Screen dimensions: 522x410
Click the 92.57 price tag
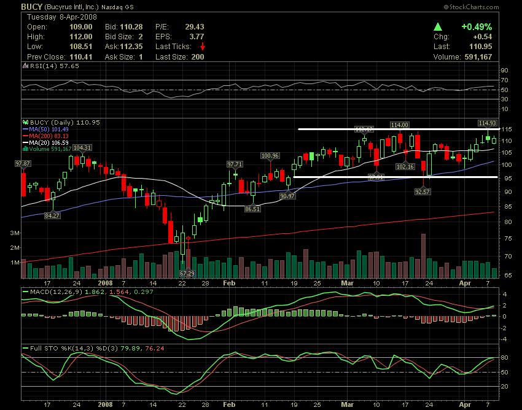pos(423,191)
